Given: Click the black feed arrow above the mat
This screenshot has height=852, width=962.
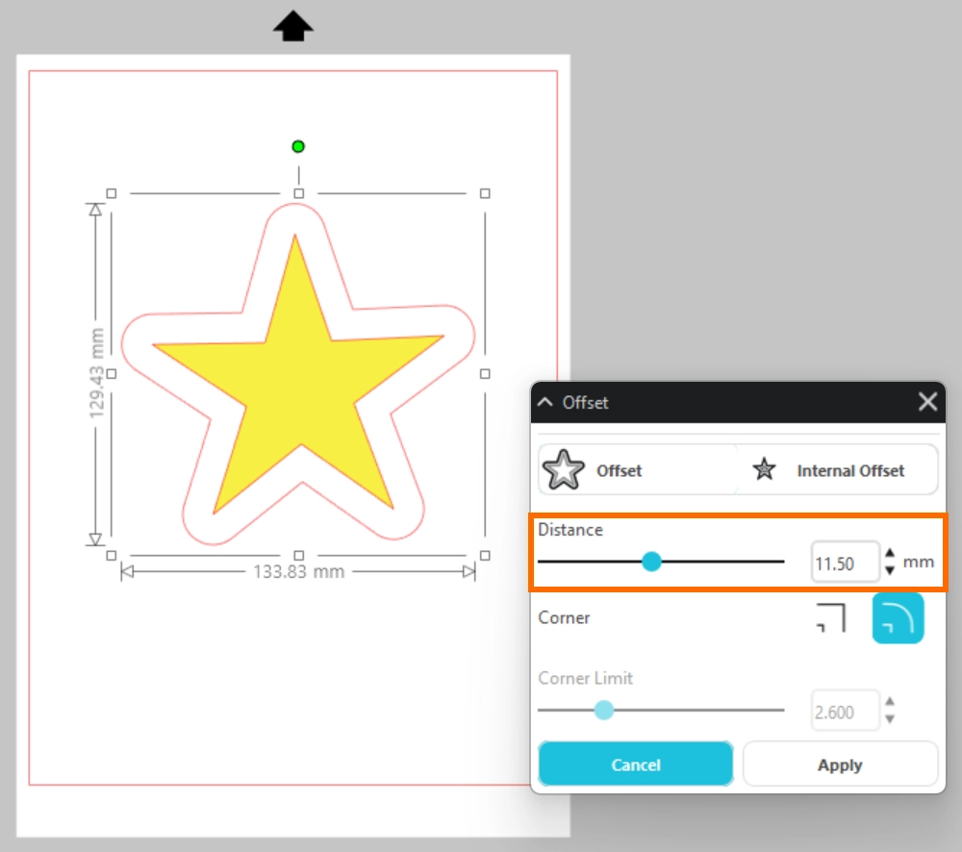Looking at the screenshot, I should [293, 27].
